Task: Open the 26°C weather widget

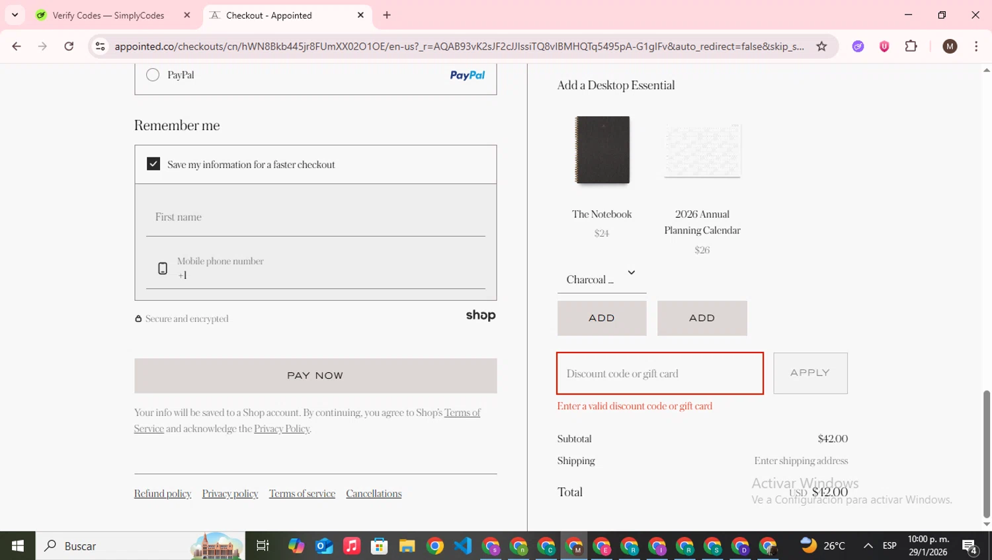Action: click(x=823, y=545)
